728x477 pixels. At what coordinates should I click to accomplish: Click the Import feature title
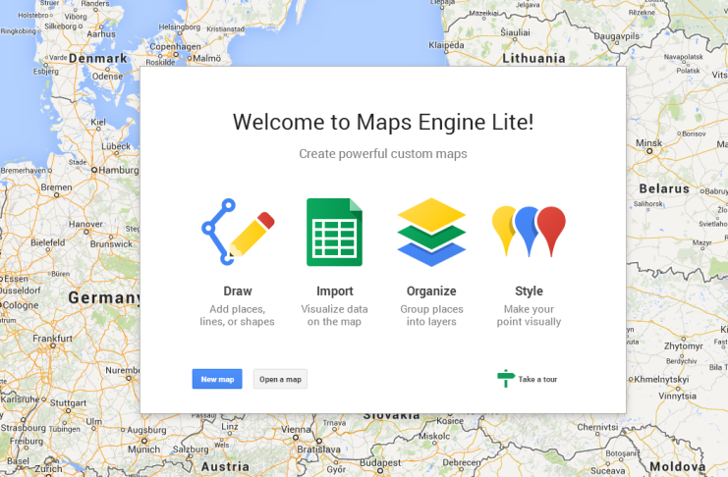coord(334,291)
